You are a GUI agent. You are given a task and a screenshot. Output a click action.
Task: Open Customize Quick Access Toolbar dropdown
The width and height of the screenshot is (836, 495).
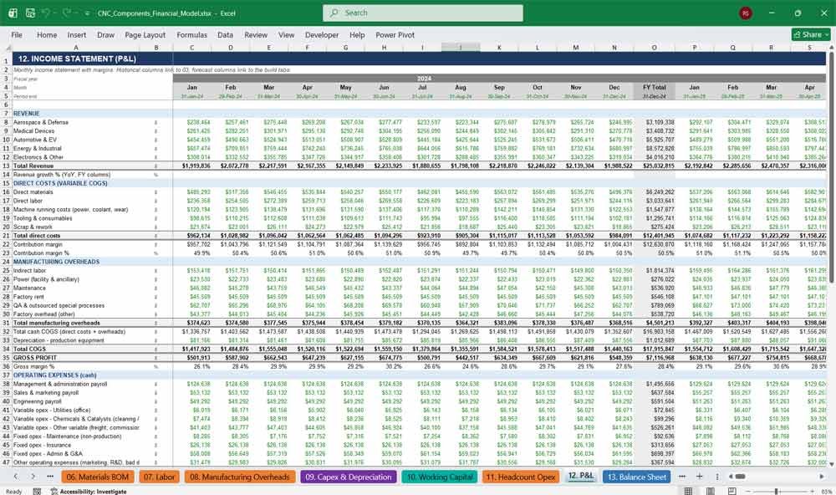pyautogui.click(x=87, y=13)
